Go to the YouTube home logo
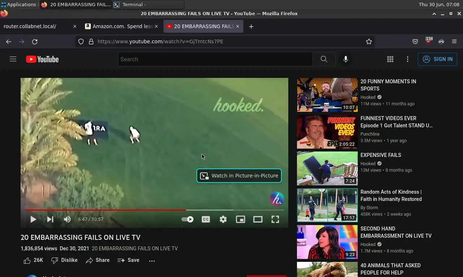The image size is (463, 277). [42, 59]
